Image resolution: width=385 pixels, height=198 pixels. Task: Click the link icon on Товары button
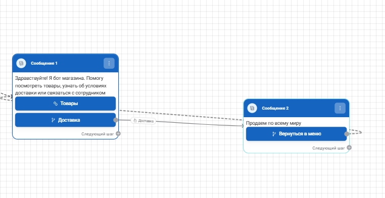pyautogui.click(x=56, y=104)
